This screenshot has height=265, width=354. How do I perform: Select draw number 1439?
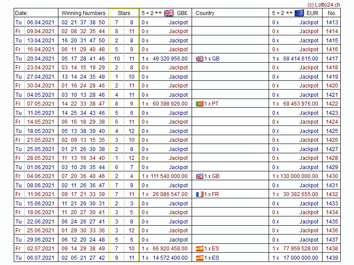(x=331, y=258)
